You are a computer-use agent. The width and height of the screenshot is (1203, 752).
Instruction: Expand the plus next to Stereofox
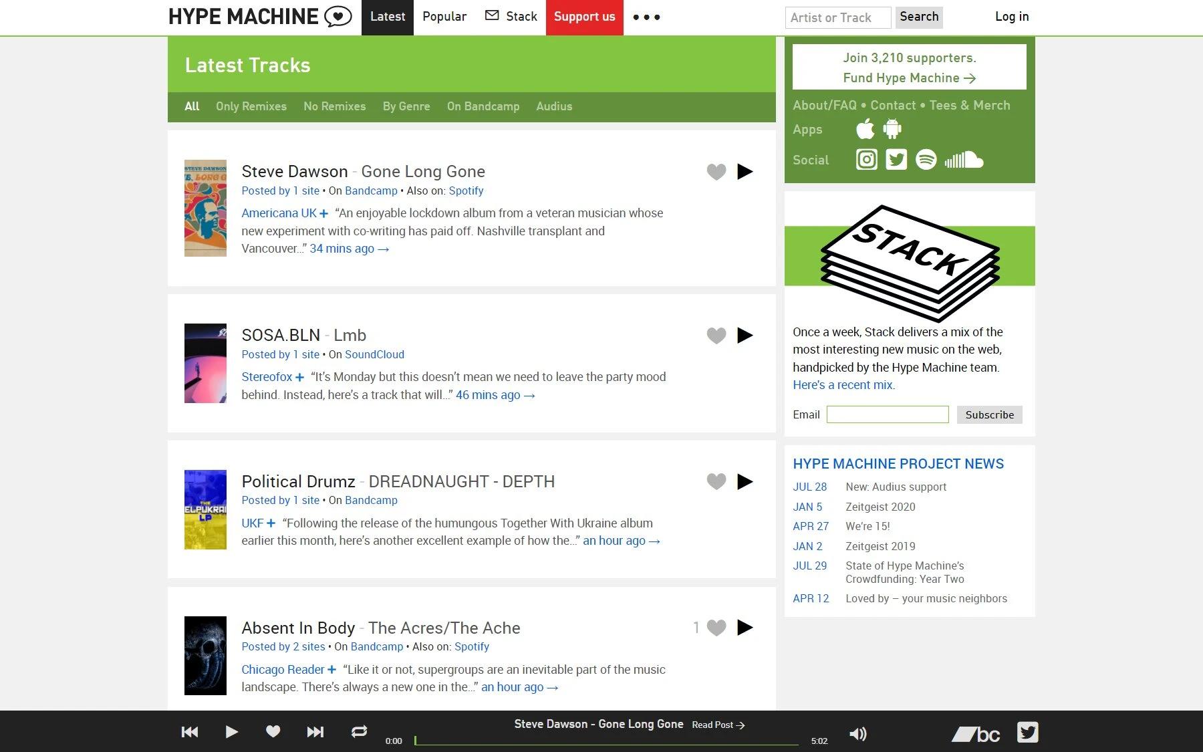click(x=299, y=378)
